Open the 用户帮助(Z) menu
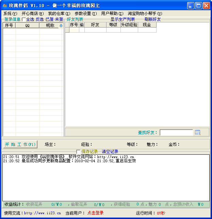The height and width of the screenshot is (219, 212). click(112, 14)
